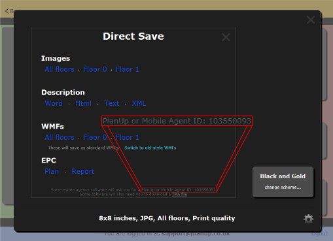333x241 pixels.
Task: Save images for All floors
Action: point(60,69)
